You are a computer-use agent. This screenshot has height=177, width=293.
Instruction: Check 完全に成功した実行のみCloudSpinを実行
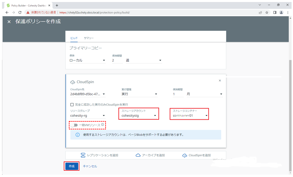pyautogui.click(x=72, y=104)
